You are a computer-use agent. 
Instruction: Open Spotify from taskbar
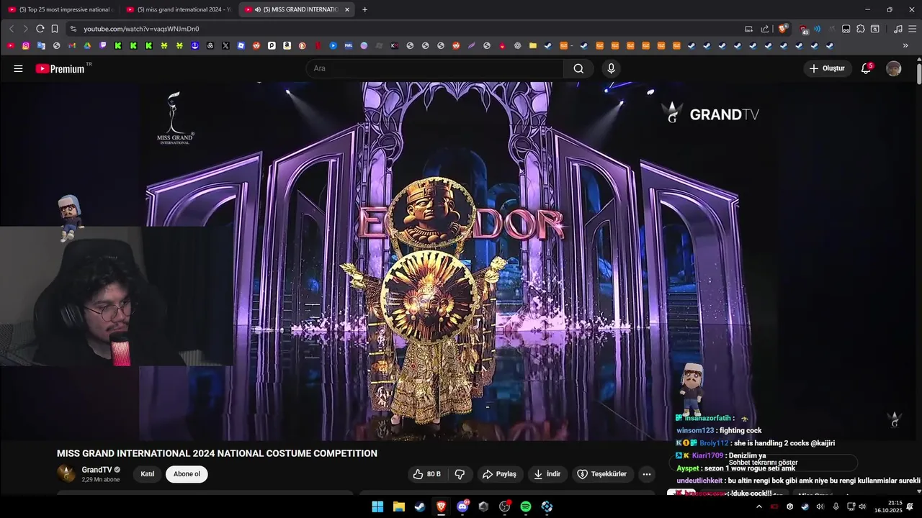click(526, 506)
